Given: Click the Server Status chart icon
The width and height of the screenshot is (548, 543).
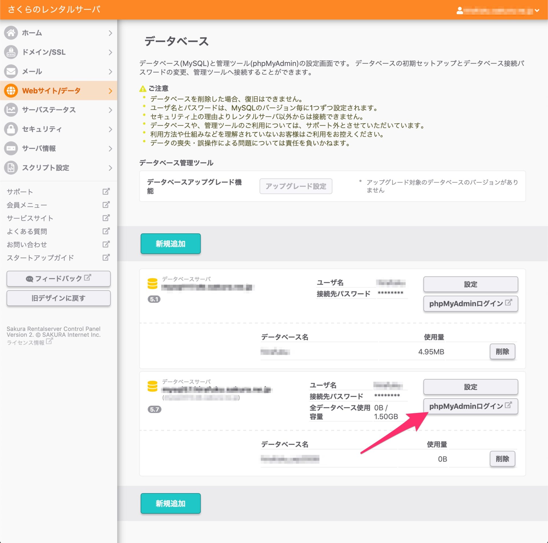Looking at the screenshot, I should point(11,110).
